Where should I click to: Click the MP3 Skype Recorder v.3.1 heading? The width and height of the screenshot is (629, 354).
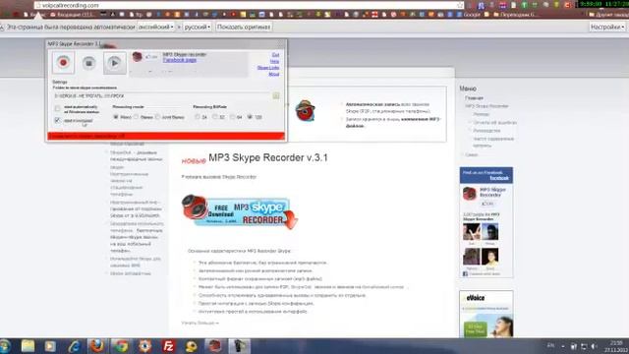[x=268, y=157]
